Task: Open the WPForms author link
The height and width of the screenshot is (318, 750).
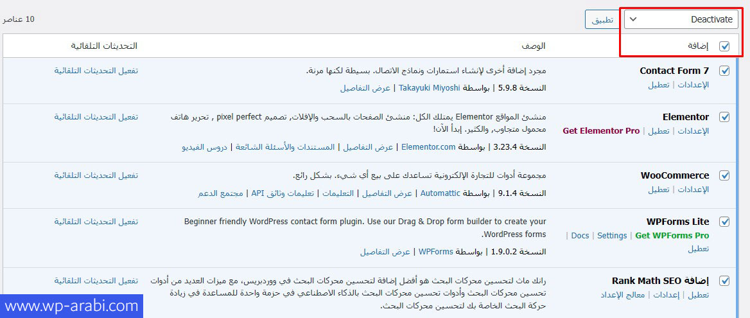Action: [x=436, y=252]
